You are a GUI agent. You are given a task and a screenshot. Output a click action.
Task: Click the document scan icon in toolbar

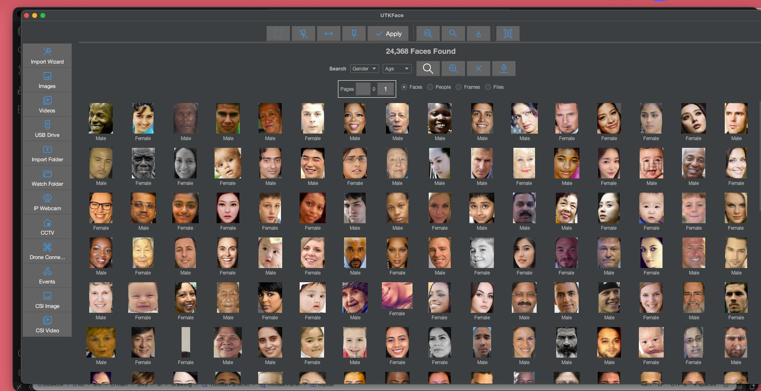coord(507,34)
